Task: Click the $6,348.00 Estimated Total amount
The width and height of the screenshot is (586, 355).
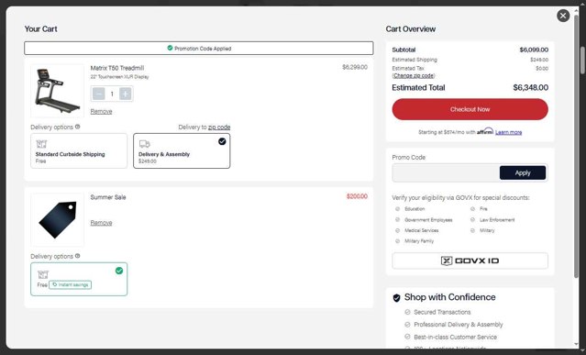Action: click(x=530, y=88)
